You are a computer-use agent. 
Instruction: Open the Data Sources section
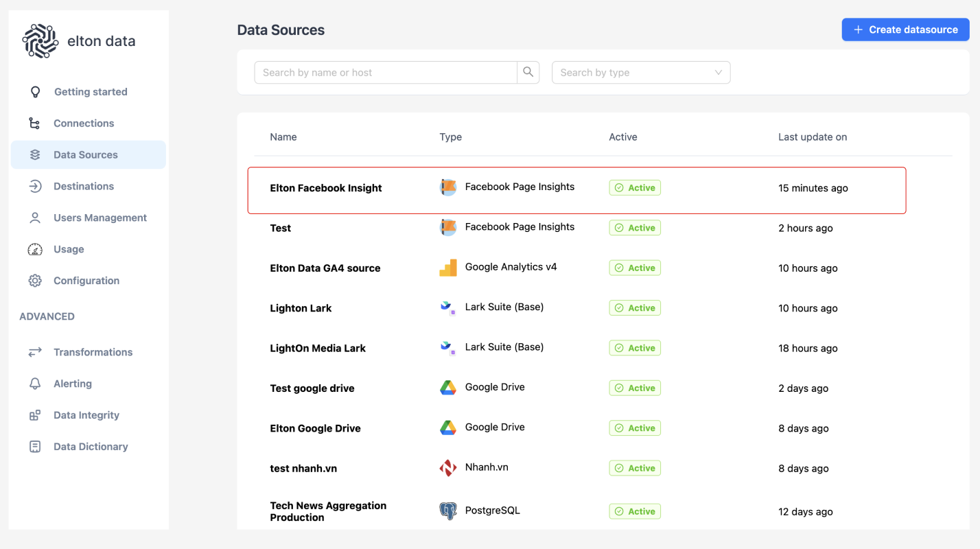coord(86,154)
